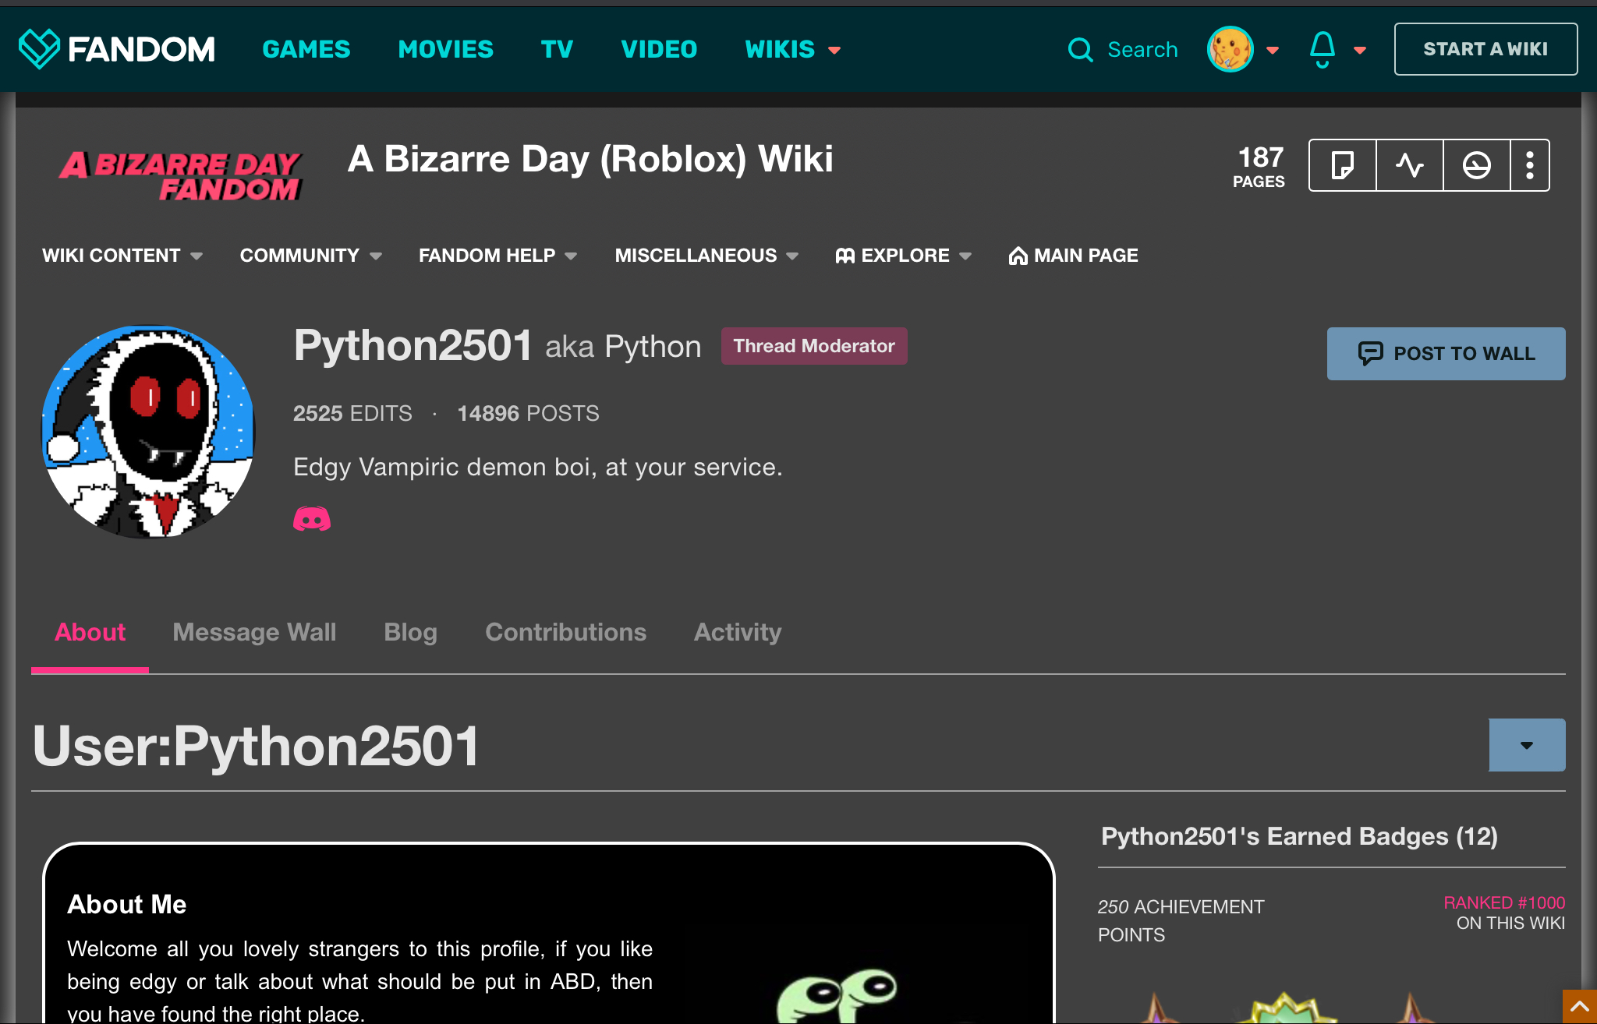Switch to the Contributions tab
This screenshot has height=1024, width=1597.
tap(565, 632)
